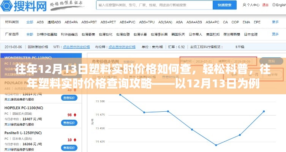286x152 pixels.
Task: Filter by COP material
Action: coord(235,22)
